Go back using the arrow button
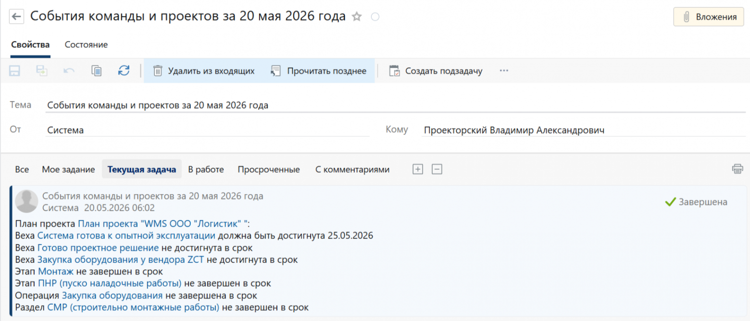Viewport: 750px width, 321px height. pos(16,17)
